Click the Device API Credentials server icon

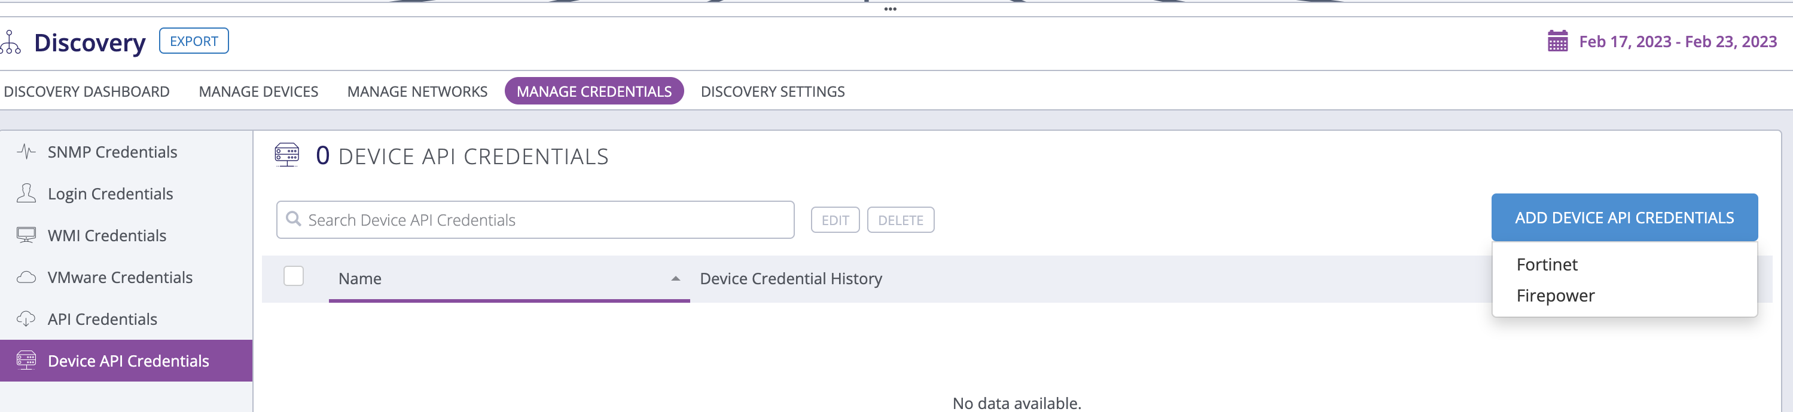pos(26,361)
